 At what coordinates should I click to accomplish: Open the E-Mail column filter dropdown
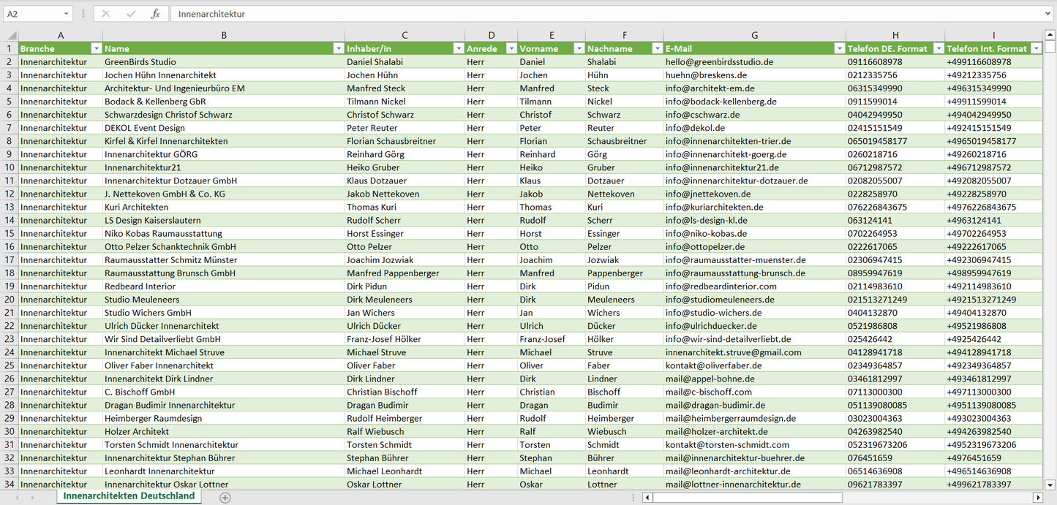(838, 48)
